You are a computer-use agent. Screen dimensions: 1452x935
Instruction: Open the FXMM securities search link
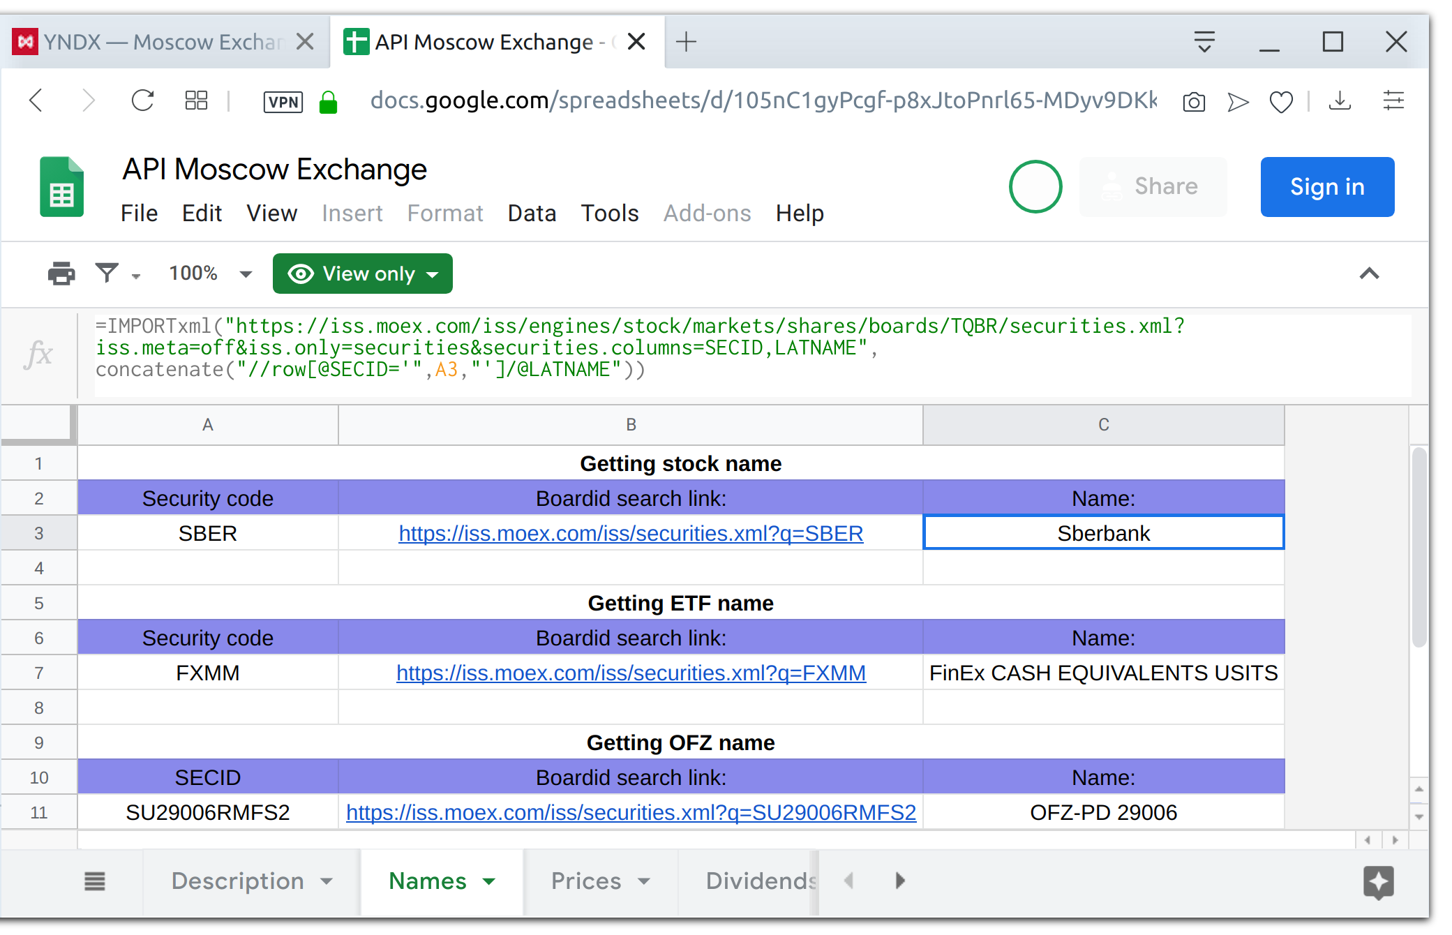pyautogui.click(x=631, y=673)
